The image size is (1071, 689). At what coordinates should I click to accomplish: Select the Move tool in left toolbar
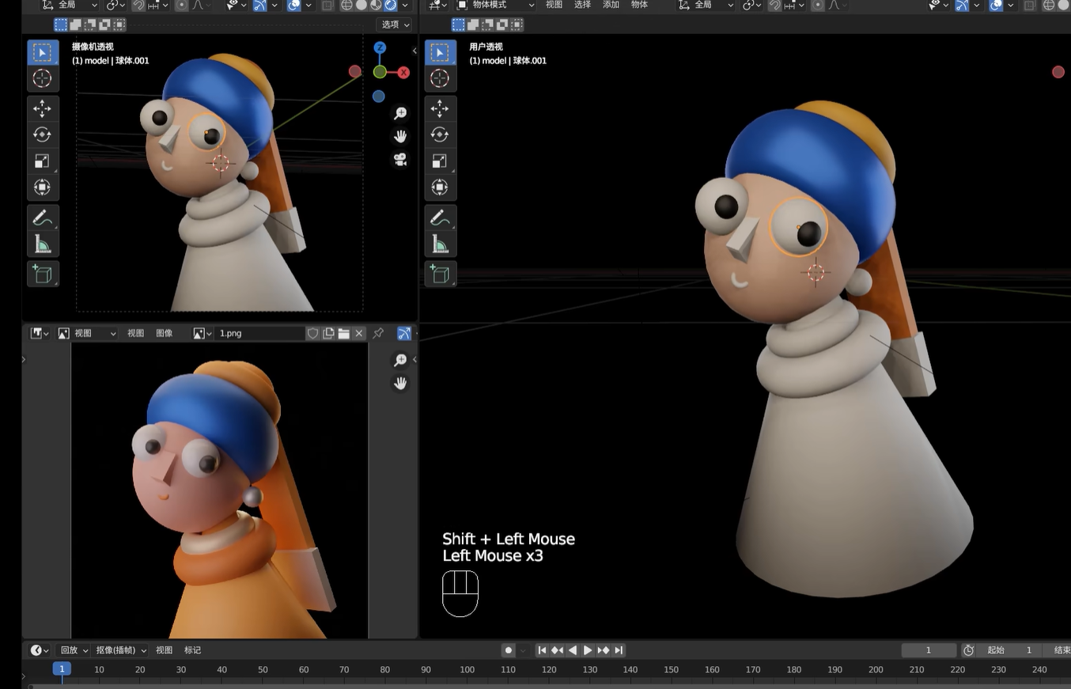[44, 107]
